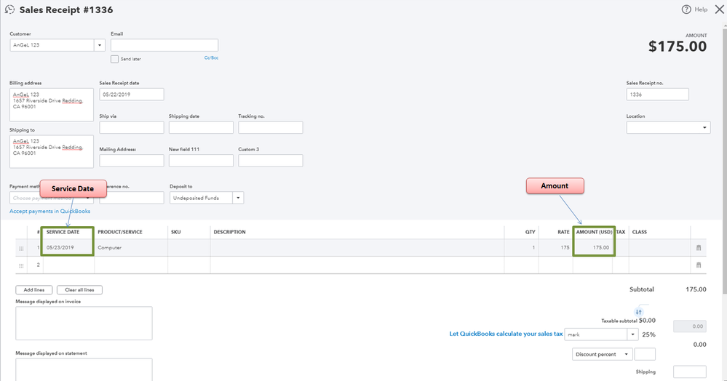Click the Ship via field

pos(132,127)
